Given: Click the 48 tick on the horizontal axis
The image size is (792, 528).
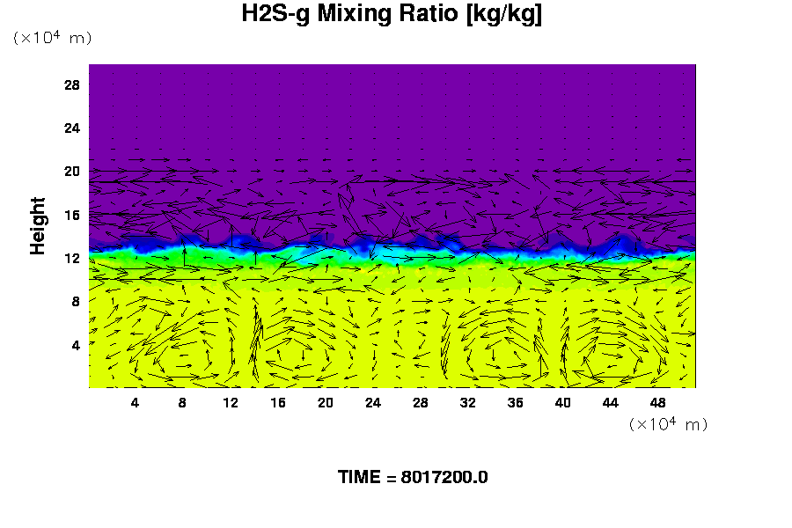Looking at the screenshot, I should [x=658, y=402].
